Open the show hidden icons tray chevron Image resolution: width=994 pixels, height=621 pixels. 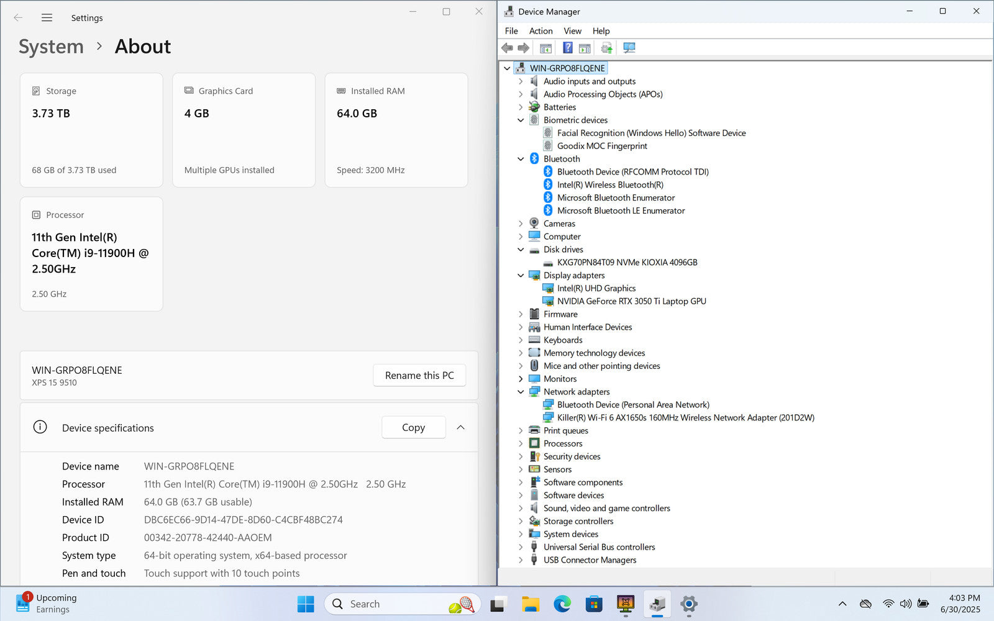(842, 604)
